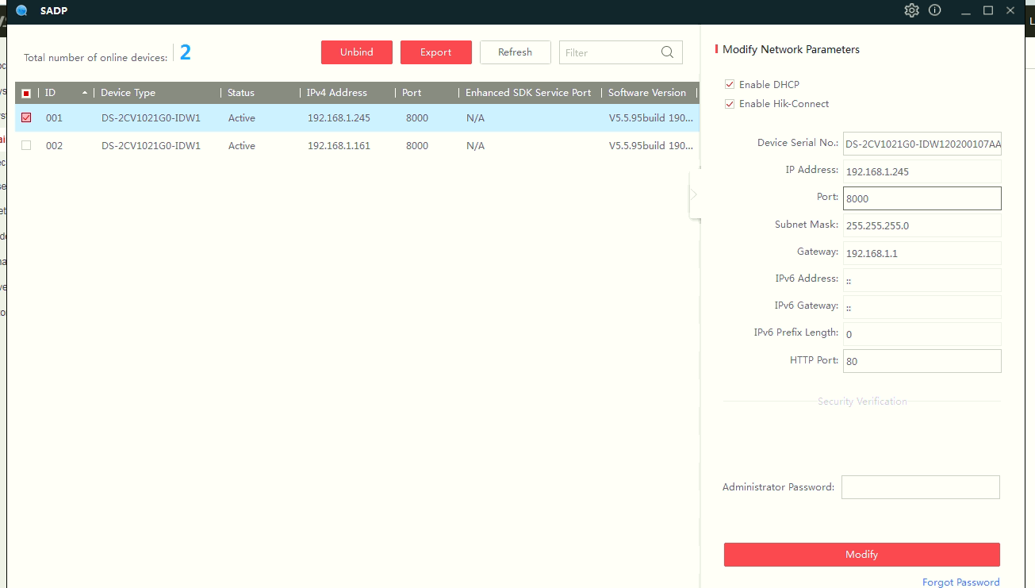The image size is (1035, 588).
Task: Open the Forgot Password link
Action: click(960, 582)
